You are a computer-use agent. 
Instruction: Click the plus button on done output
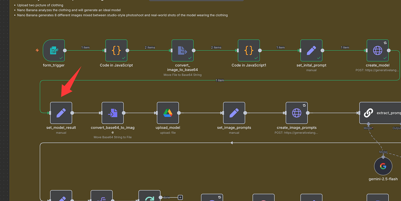pyautogui.click(x=180, y=197)
